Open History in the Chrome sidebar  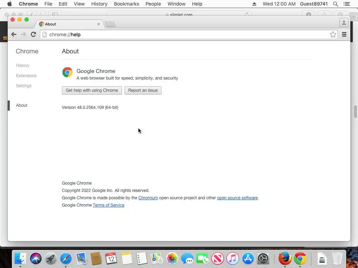click(x=23, y=65)
